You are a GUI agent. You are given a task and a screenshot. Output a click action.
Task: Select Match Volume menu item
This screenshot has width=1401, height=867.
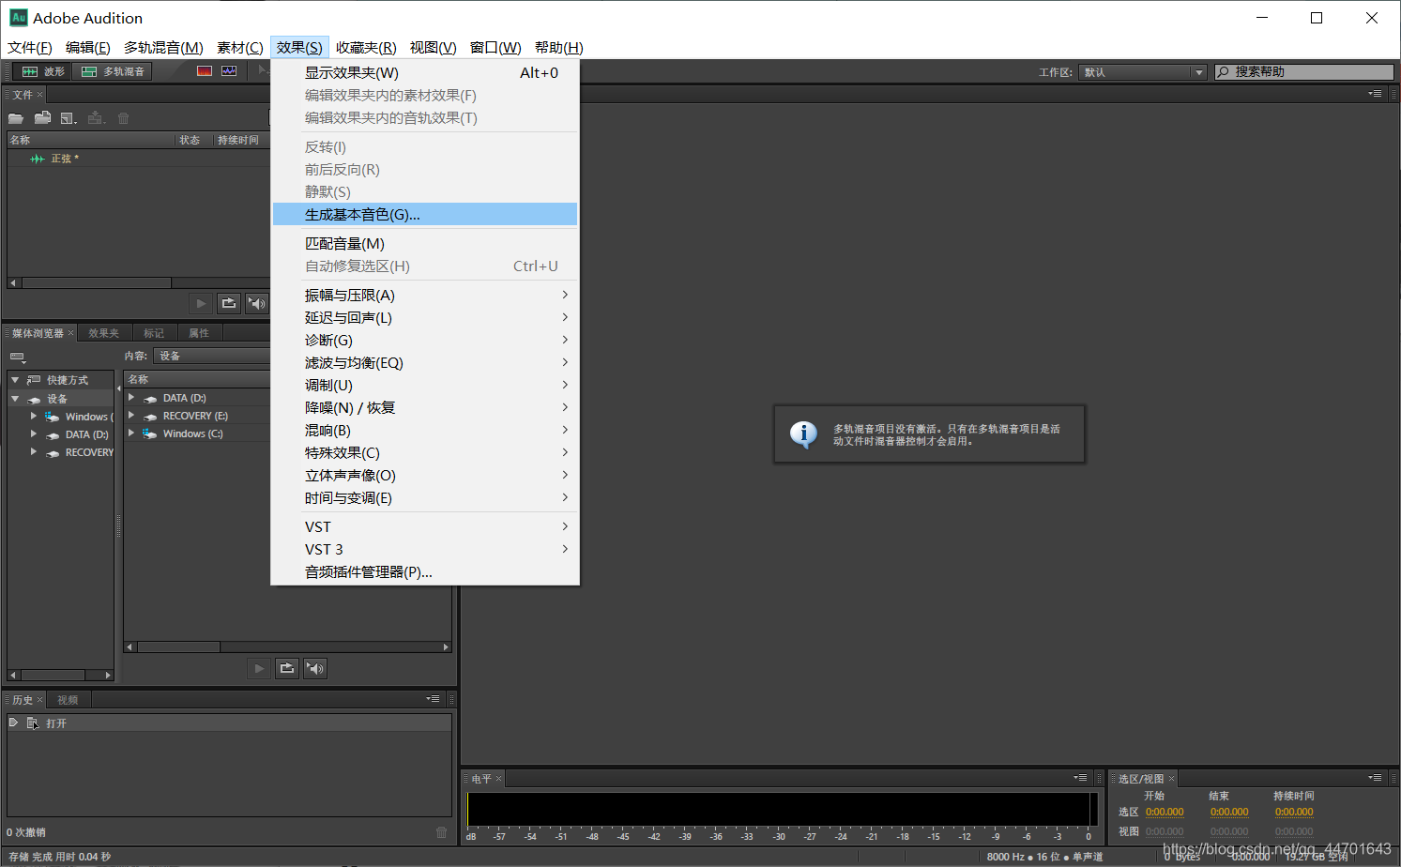coord(425,243)
